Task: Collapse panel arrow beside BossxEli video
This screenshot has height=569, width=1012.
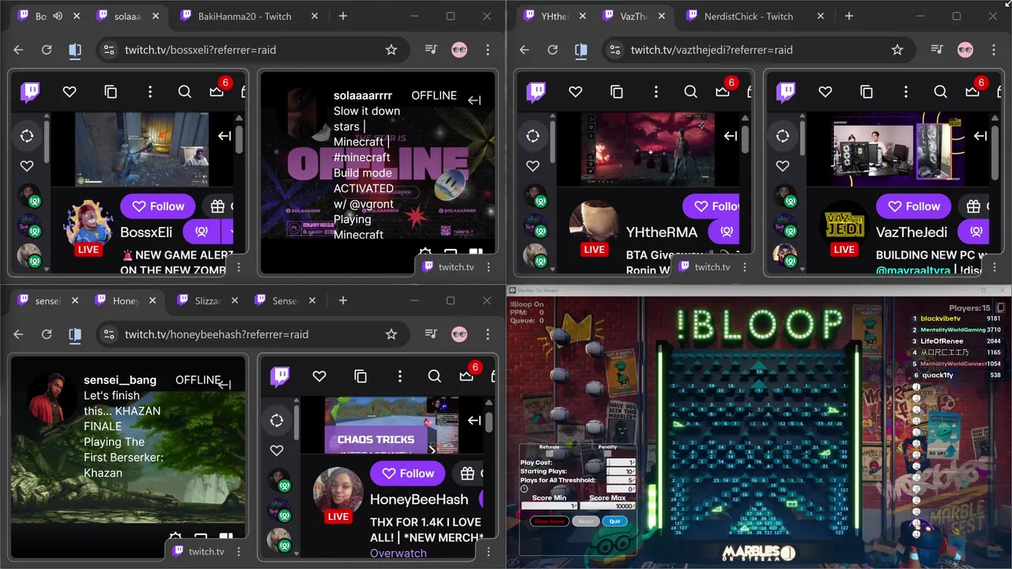Action: pyautogui.click(x=225, y=136)
